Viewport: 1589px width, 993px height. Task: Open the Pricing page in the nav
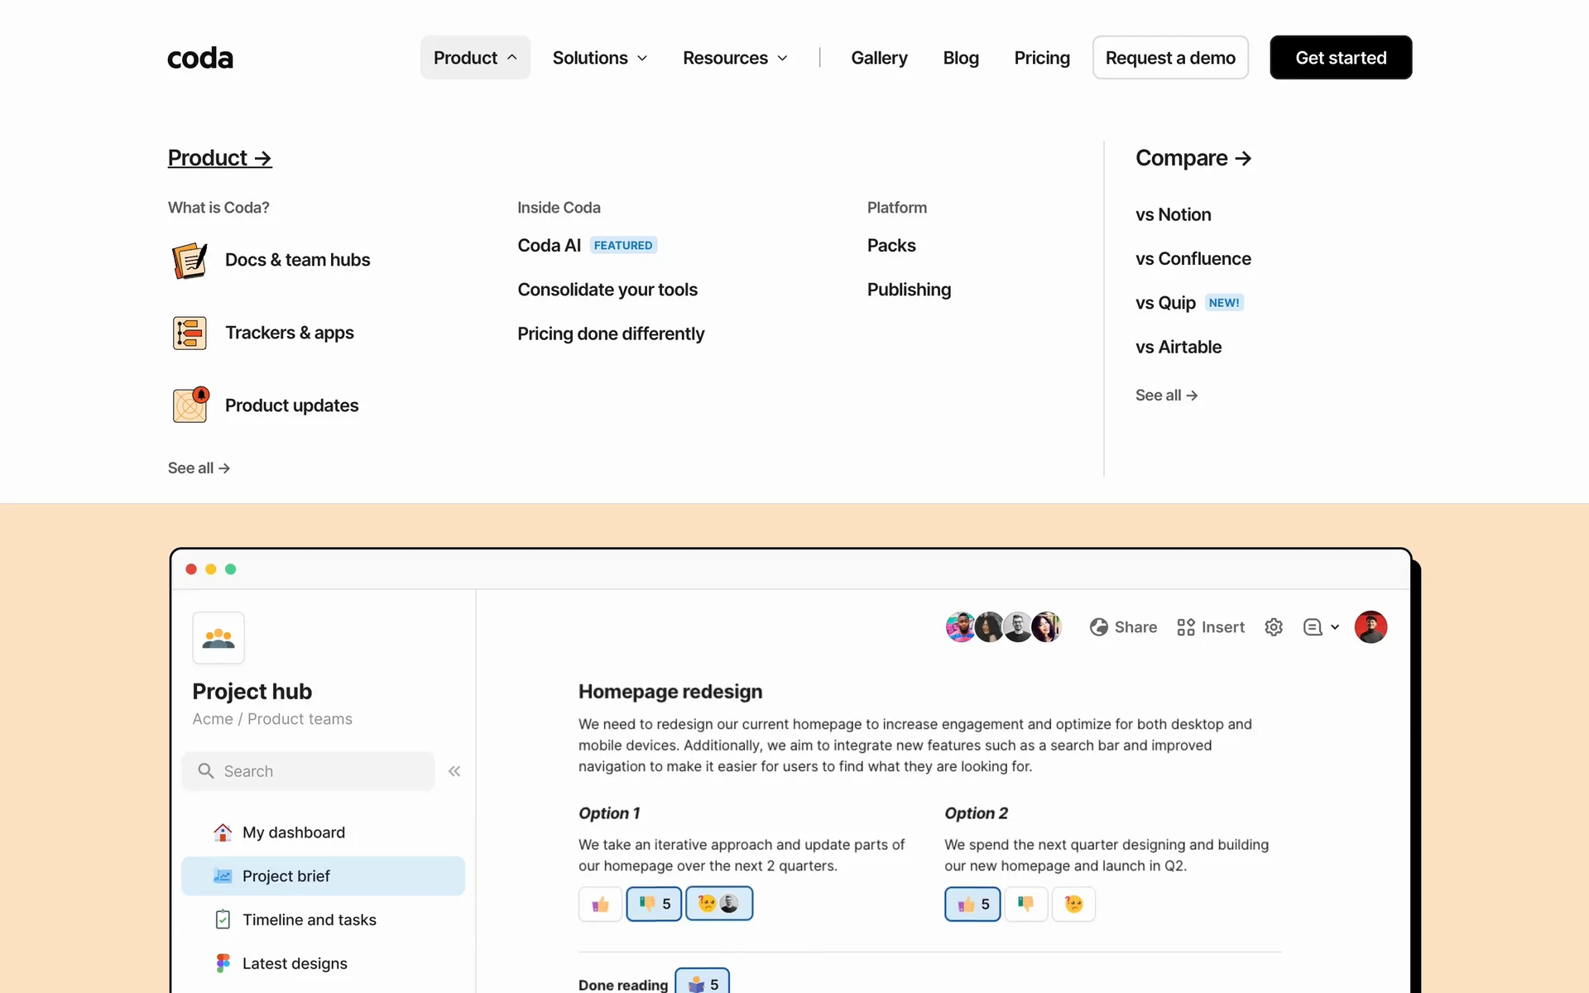(x=1042, y=58)
